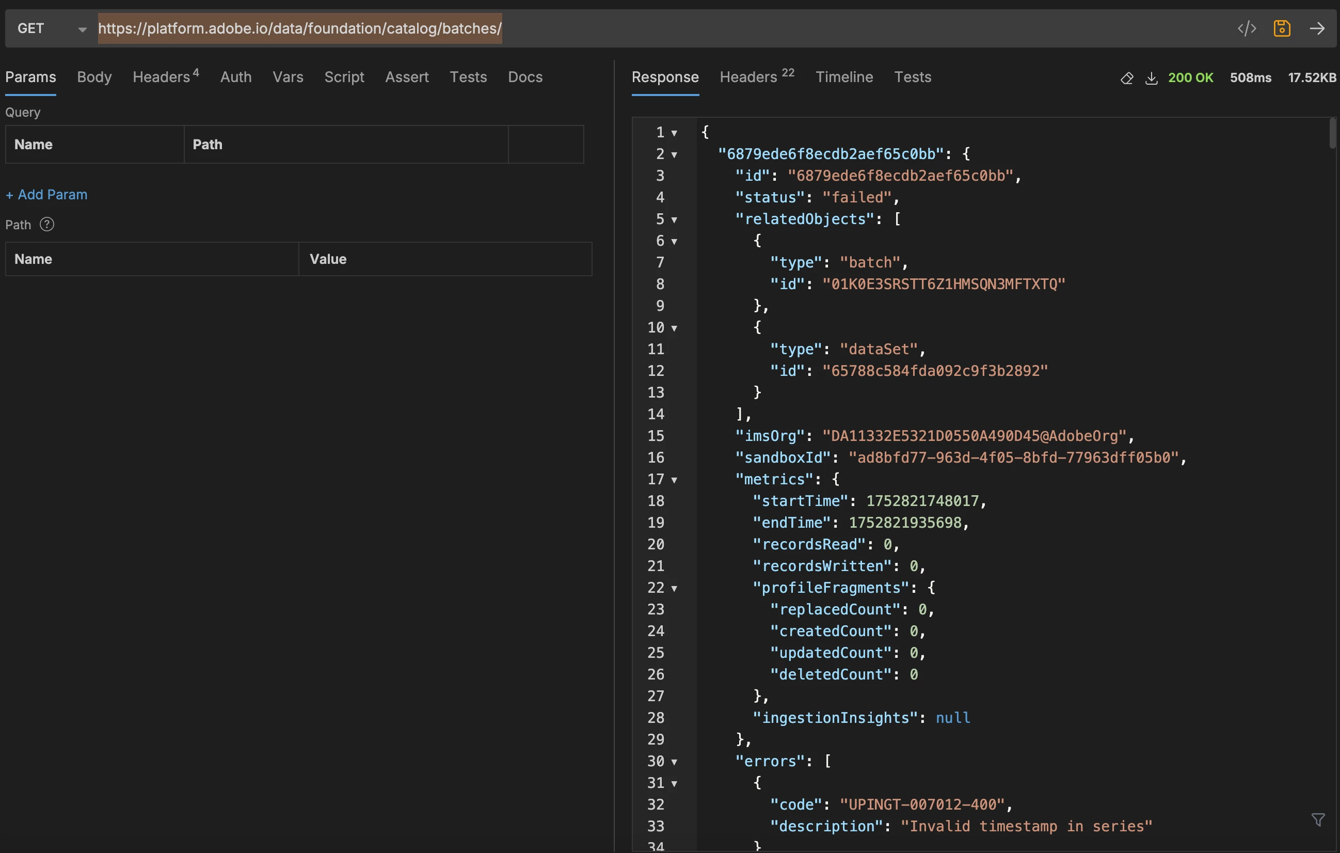1340x853 pixels.
Task: Send the request with arrow icon
Action: click(1317, 28)
